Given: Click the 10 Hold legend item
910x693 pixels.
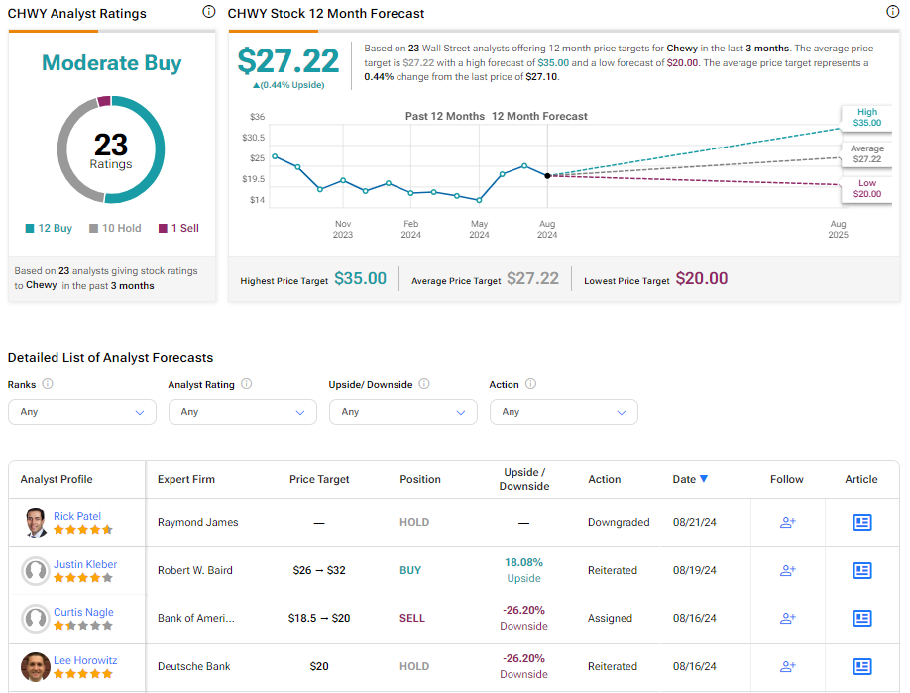Looking at the screenshot, I should point(115,228).
